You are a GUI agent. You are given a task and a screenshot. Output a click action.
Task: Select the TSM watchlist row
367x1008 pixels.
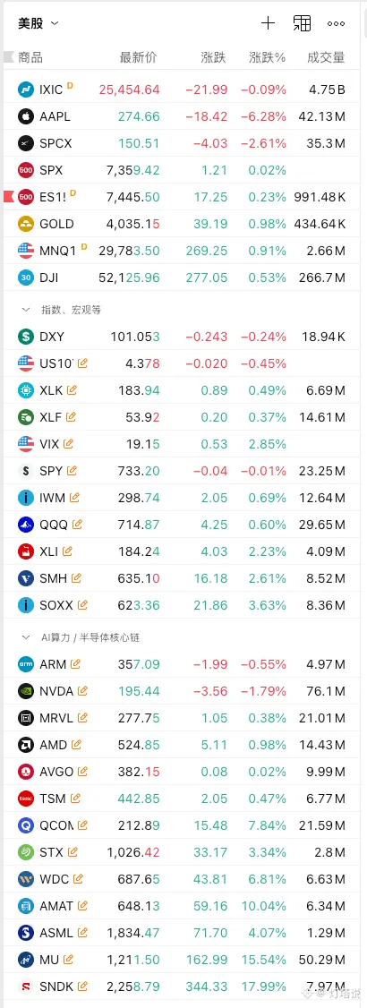point(183,799)
